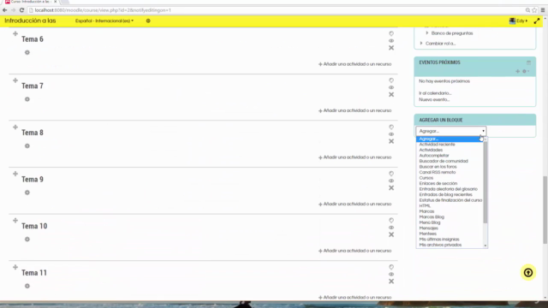The height and width of the screenshot is (308, 548).
Task: Click the down arrow of the dropdown list scrollbar
Action: click(x=485, y=246)
